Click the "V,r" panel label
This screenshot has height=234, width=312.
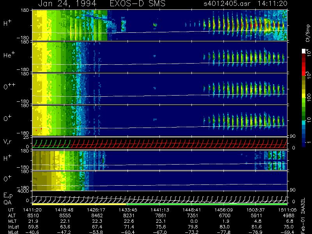click(7, 142)
